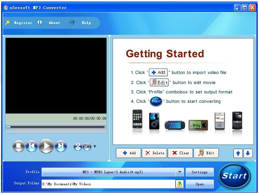Open the output folder button

(199, 184)
